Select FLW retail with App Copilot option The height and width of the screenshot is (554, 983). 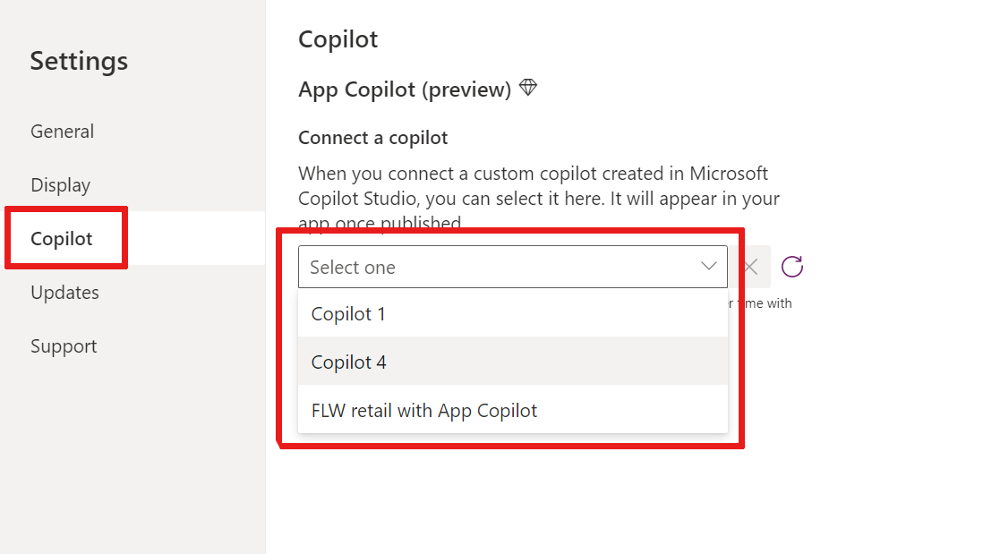pyautogui.click(x=513, y=410)
